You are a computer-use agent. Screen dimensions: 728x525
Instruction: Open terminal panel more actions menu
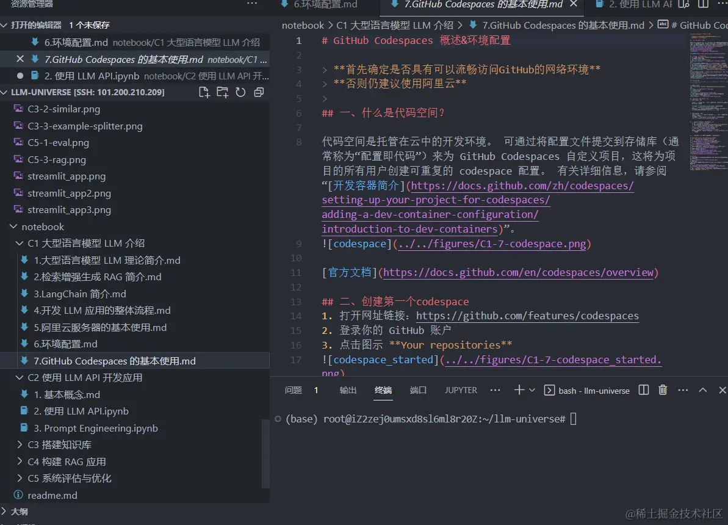[x=683, y=390]
